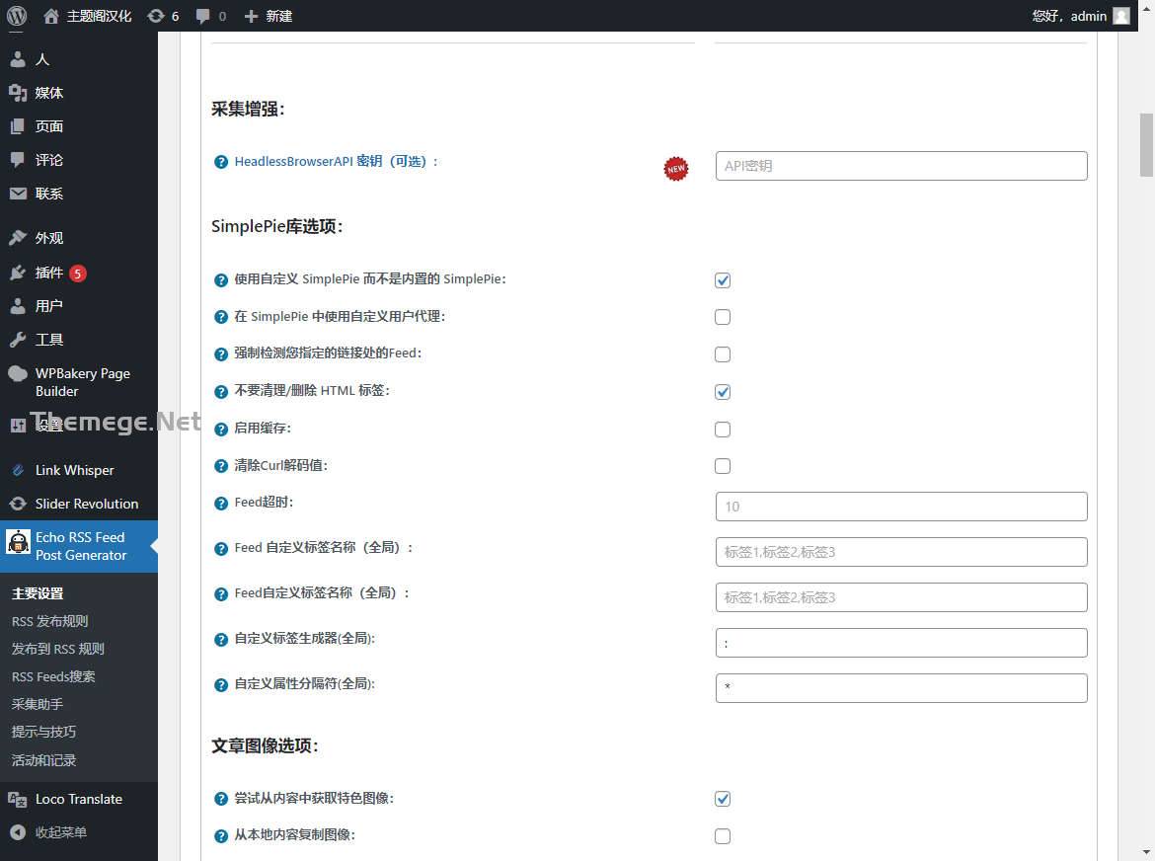Open 活动和记录 submenu link
The width and height of the screenshot is (1155, 861).
coord(43,760)
